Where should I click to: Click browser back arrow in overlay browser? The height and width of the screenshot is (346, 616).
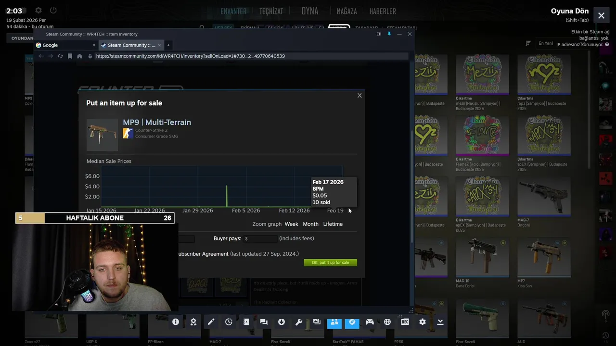(x=41, y=56)
